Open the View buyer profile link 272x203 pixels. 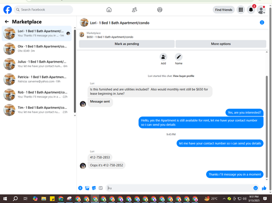[x=183, y=76]
